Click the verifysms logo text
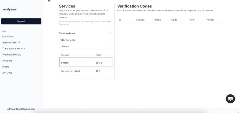 pos(10,9)
